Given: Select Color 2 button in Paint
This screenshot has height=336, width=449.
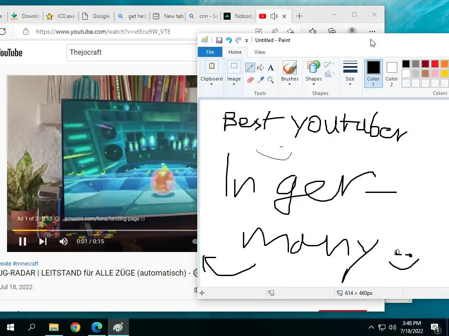Looking at the screenshot, I should [392, 73].
